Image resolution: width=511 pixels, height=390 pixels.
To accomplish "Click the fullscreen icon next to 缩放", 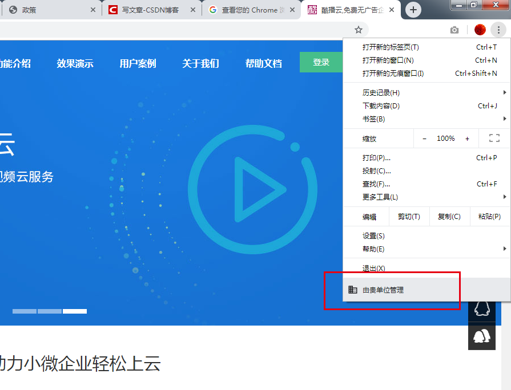I will (x=493, y=138).
